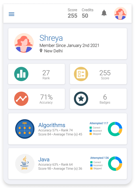The image size is (135, 188).
Task: Open the hamburger menu
Action: (11, 14)
